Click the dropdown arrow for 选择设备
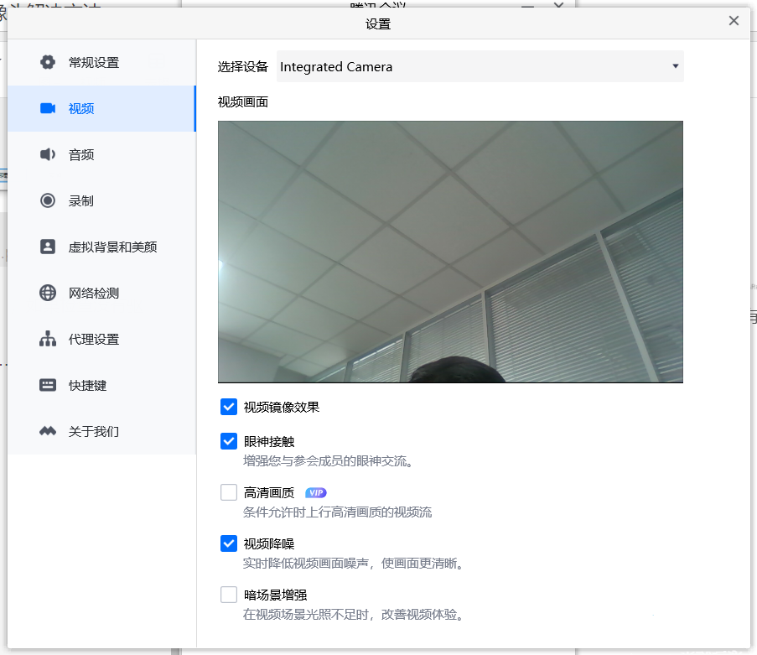757x655 pixels. [676, 66]
